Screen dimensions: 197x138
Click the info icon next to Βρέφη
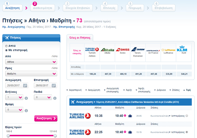[26, 111]
